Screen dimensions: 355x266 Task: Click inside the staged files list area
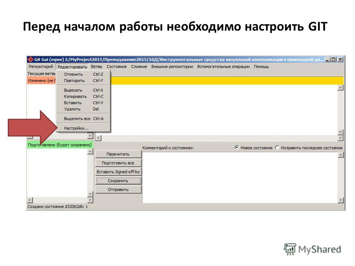pyautogui.click(x=57, y=173)
